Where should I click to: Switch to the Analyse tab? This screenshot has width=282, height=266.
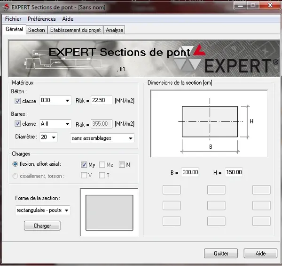(x=114, y=30)
